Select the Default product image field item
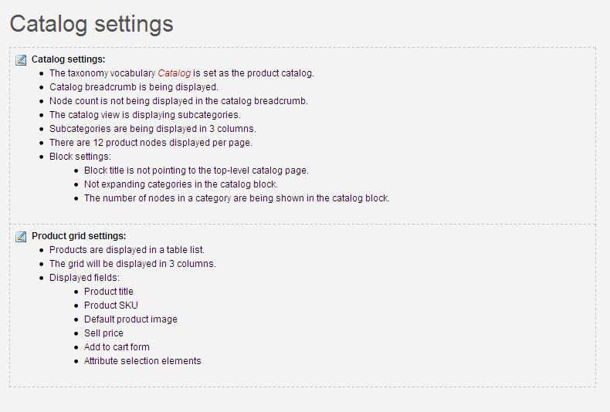610x412 pixels. click(x=130, y=319)
